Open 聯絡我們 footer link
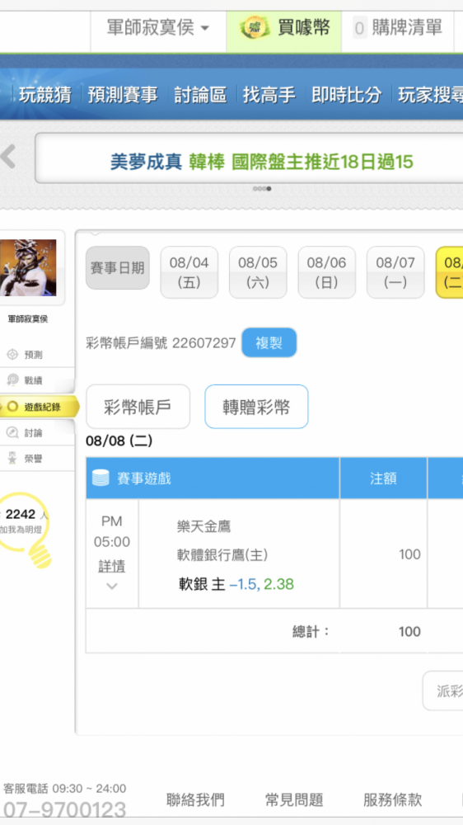The image size is (463, 825). pos(195,800)
